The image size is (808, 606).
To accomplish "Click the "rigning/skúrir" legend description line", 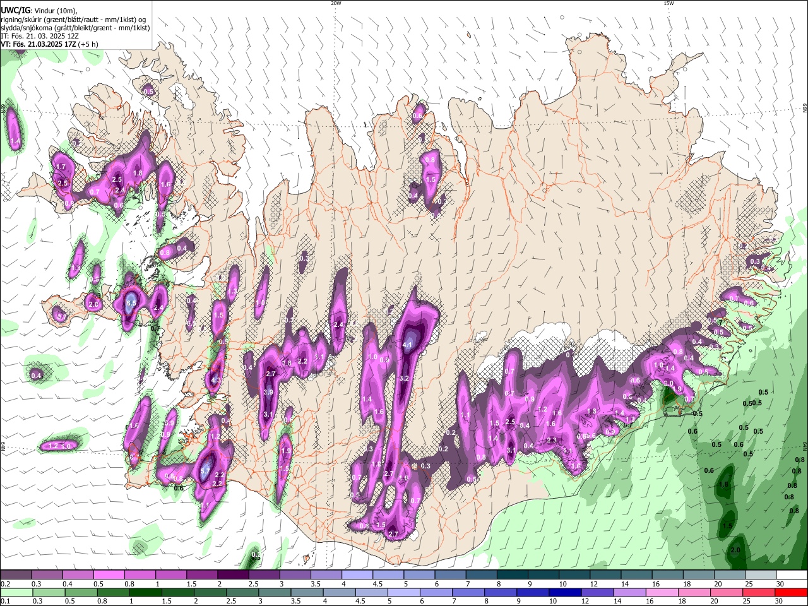I will click(x=73, y=19).
